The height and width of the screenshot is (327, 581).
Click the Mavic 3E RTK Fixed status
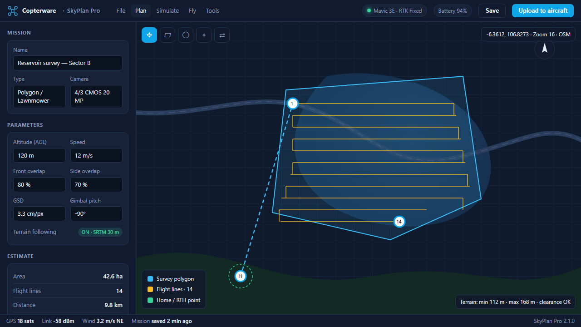tap(394, 11)
